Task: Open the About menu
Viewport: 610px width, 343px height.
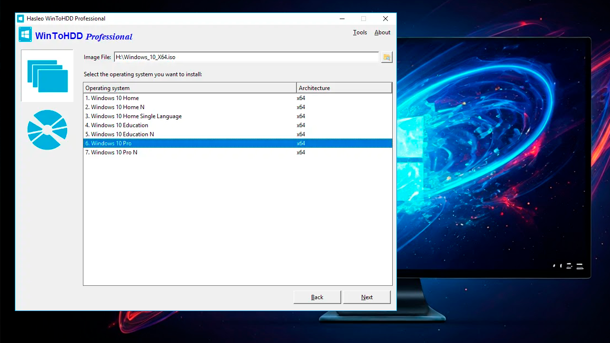Action: [382, 32]
